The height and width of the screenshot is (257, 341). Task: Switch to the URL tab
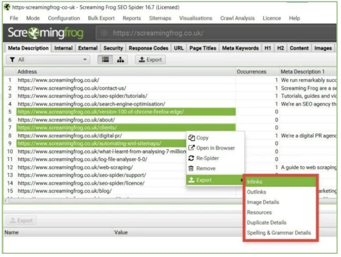click(179, 48)
